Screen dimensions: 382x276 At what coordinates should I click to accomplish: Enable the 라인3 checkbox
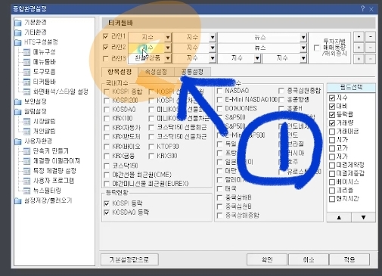[x=106, y=59]
